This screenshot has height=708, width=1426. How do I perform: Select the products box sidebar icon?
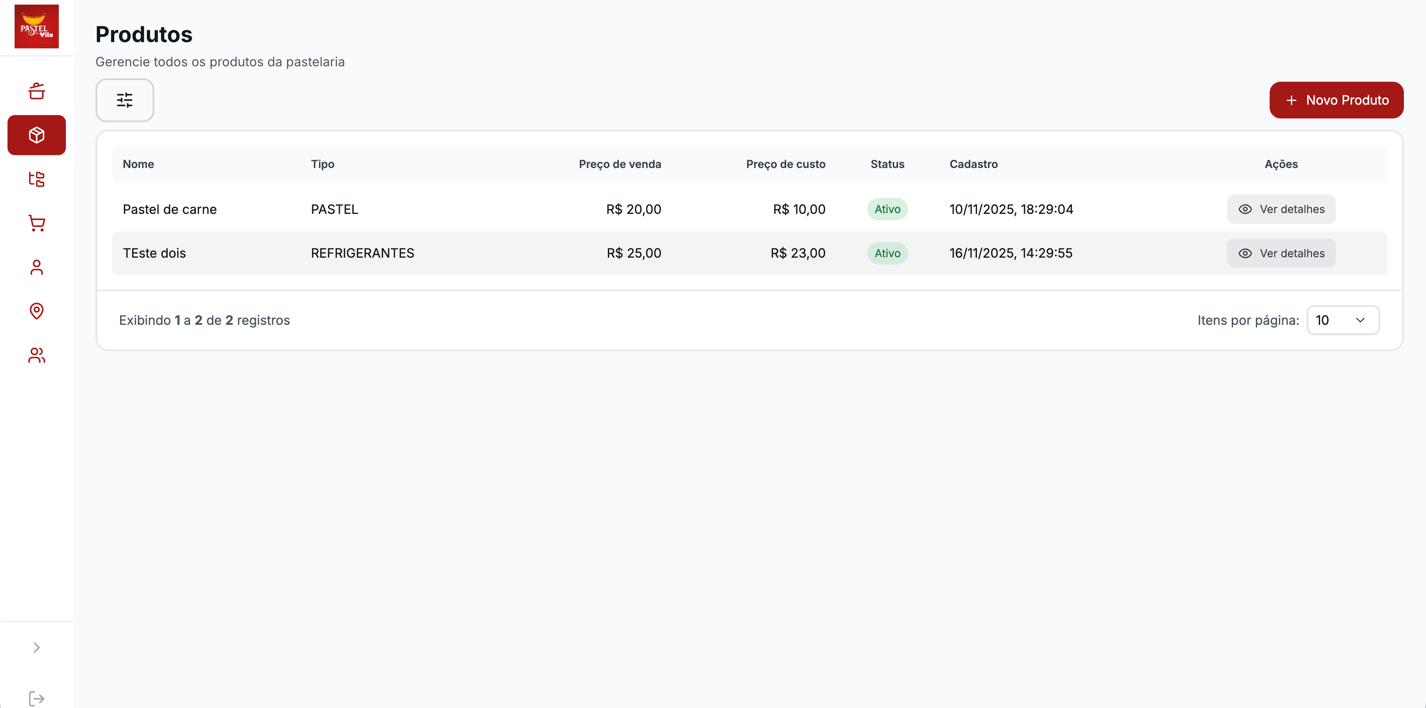tap(37, 135)
